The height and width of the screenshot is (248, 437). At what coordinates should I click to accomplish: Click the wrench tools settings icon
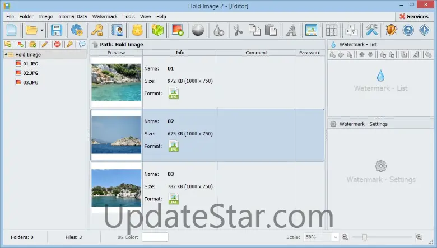(371, 30)
